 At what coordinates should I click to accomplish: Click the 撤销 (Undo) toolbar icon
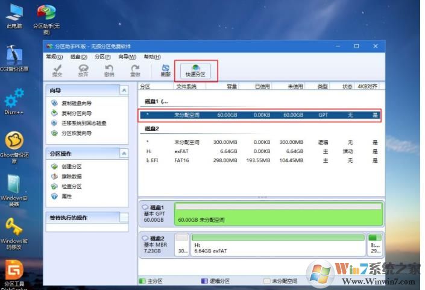[x=109, y=71]
